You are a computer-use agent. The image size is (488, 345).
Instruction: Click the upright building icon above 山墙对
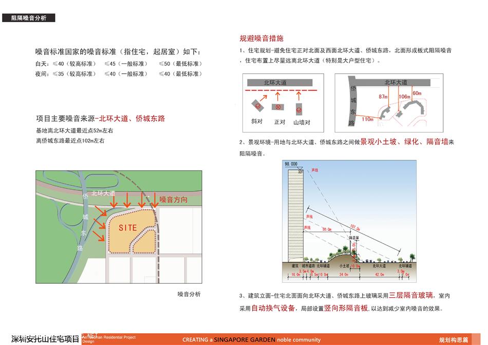(x=299, y=110)
